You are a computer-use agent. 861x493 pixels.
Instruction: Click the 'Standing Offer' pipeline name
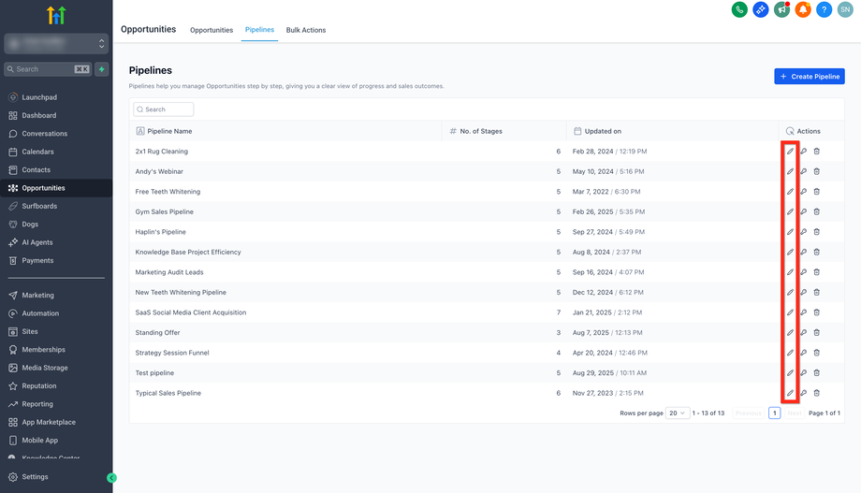coord(157,332)
